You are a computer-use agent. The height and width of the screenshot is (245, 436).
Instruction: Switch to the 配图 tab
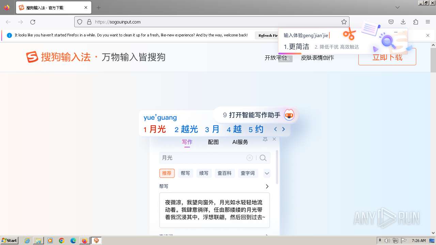coord(213,142)
